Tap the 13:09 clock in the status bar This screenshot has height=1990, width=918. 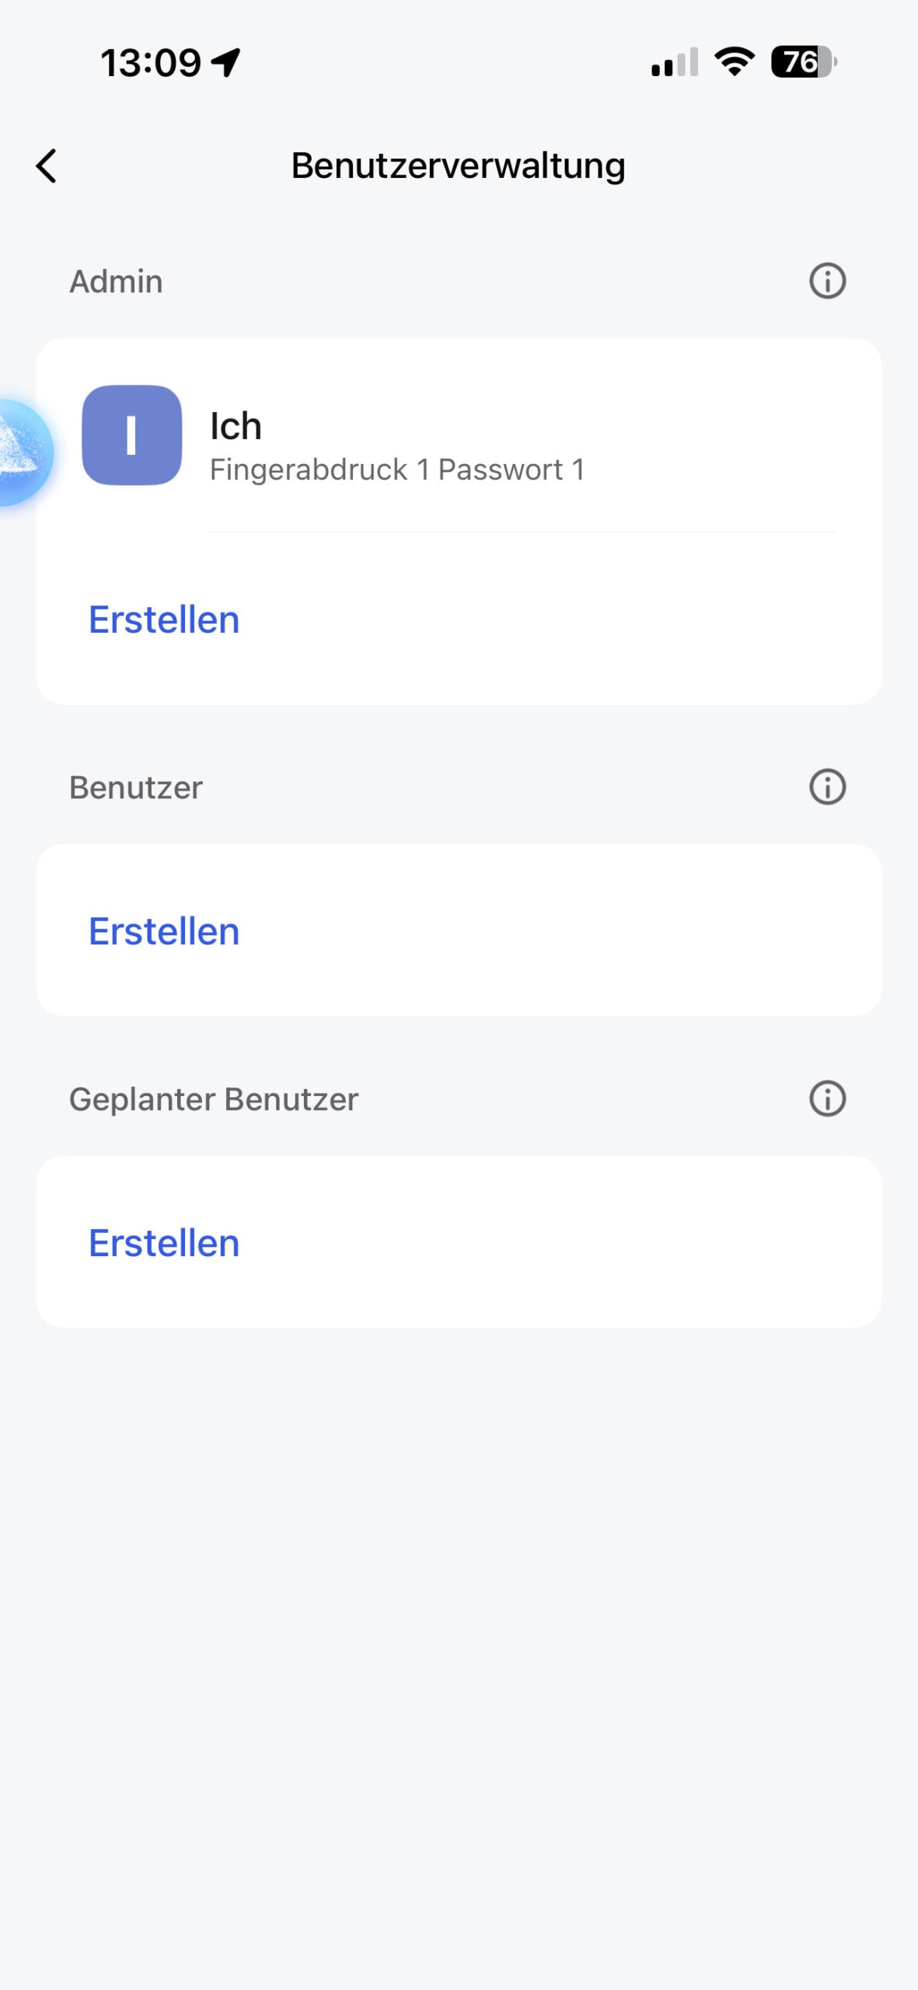[x=151, y=62]
